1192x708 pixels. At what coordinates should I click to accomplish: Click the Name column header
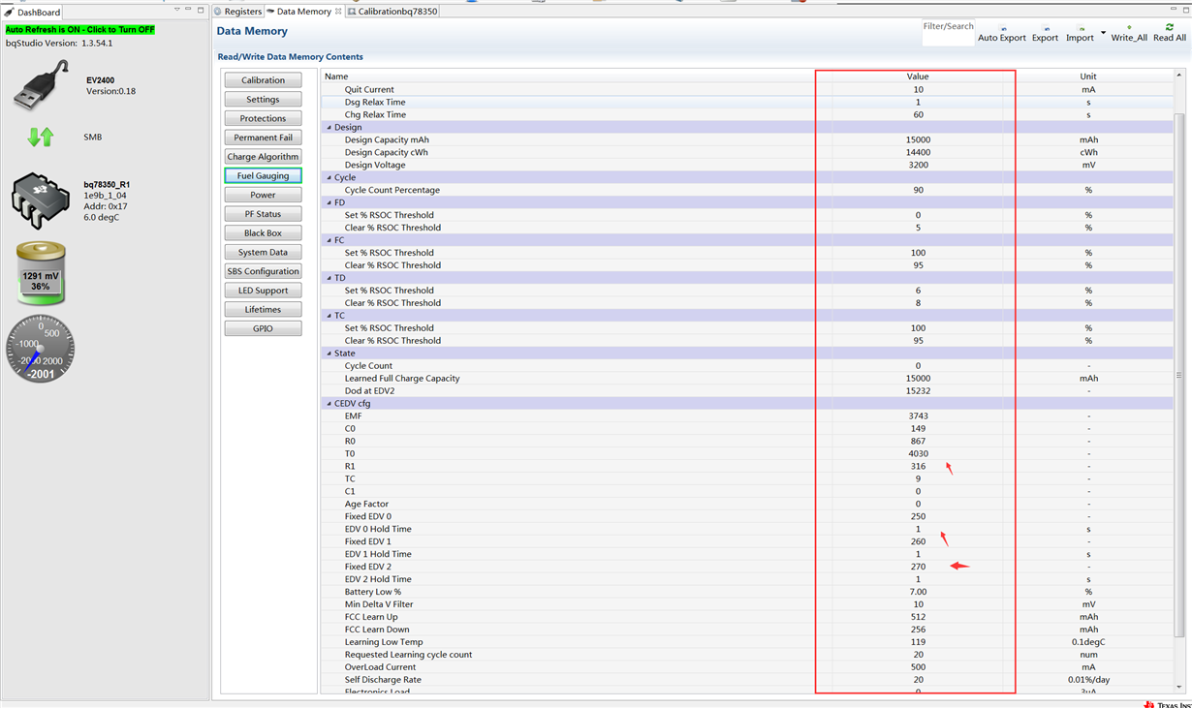pyautogui.click(x=336, y=77)
